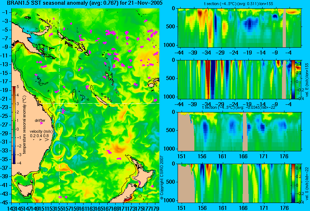Click '156' under the lat=-22 temperature section
The height and width of the screenshot is (211, 310).
point(202,156)
